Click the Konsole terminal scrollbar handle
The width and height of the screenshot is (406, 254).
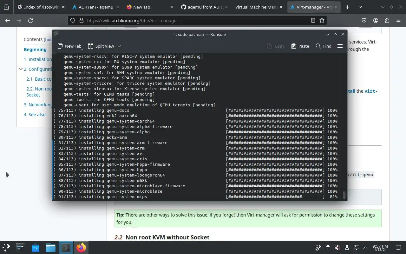(344, 195)
